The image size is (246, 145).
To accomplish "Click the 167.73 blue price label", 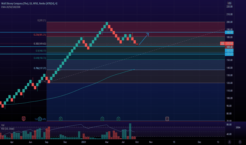I will coord(229,50).
